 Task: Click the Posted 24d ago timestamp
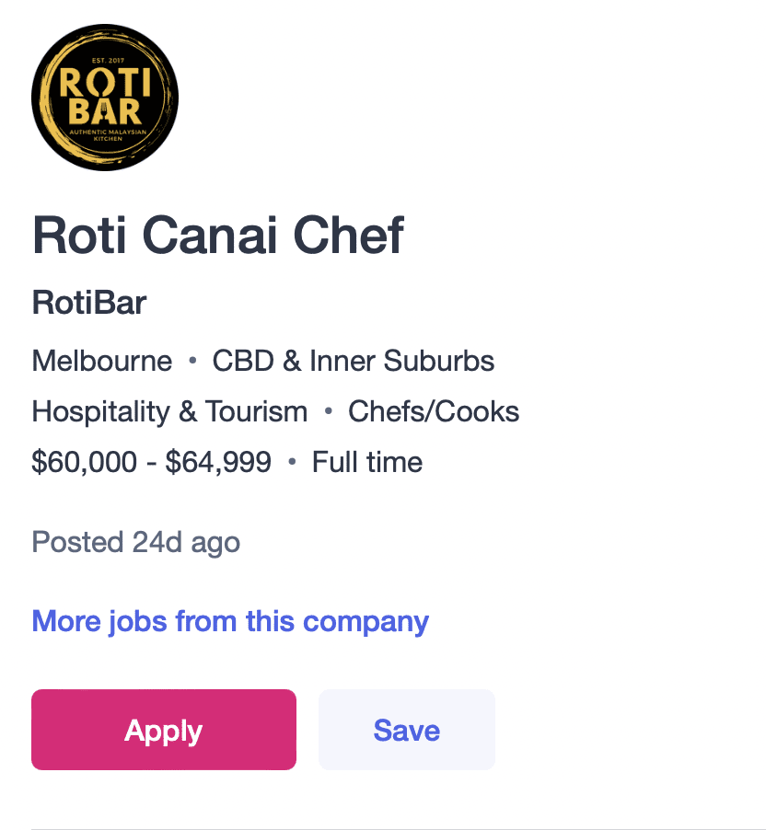tap(135, 542)
